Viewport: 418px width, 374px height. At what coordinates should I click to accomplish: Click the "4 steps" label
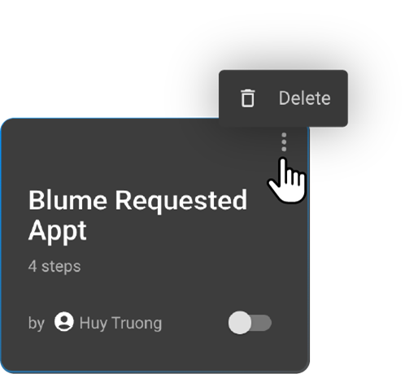54,266
